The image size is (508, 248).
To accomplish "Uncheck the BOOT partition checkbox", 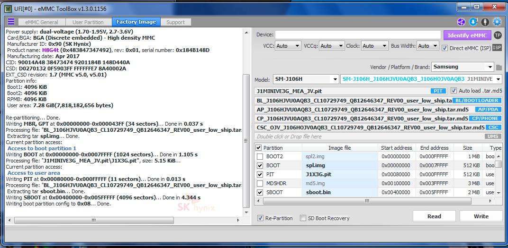I will (260, 165).
